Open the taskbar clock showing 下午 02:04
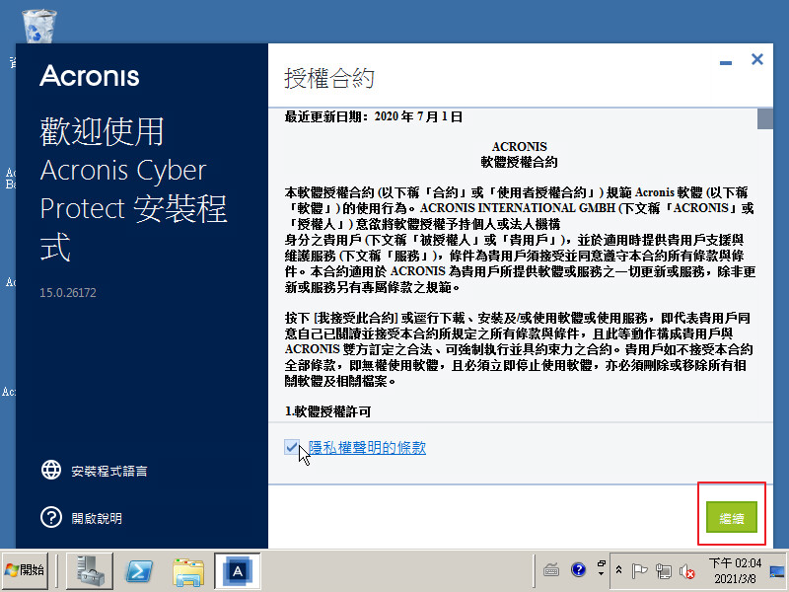 735,570
